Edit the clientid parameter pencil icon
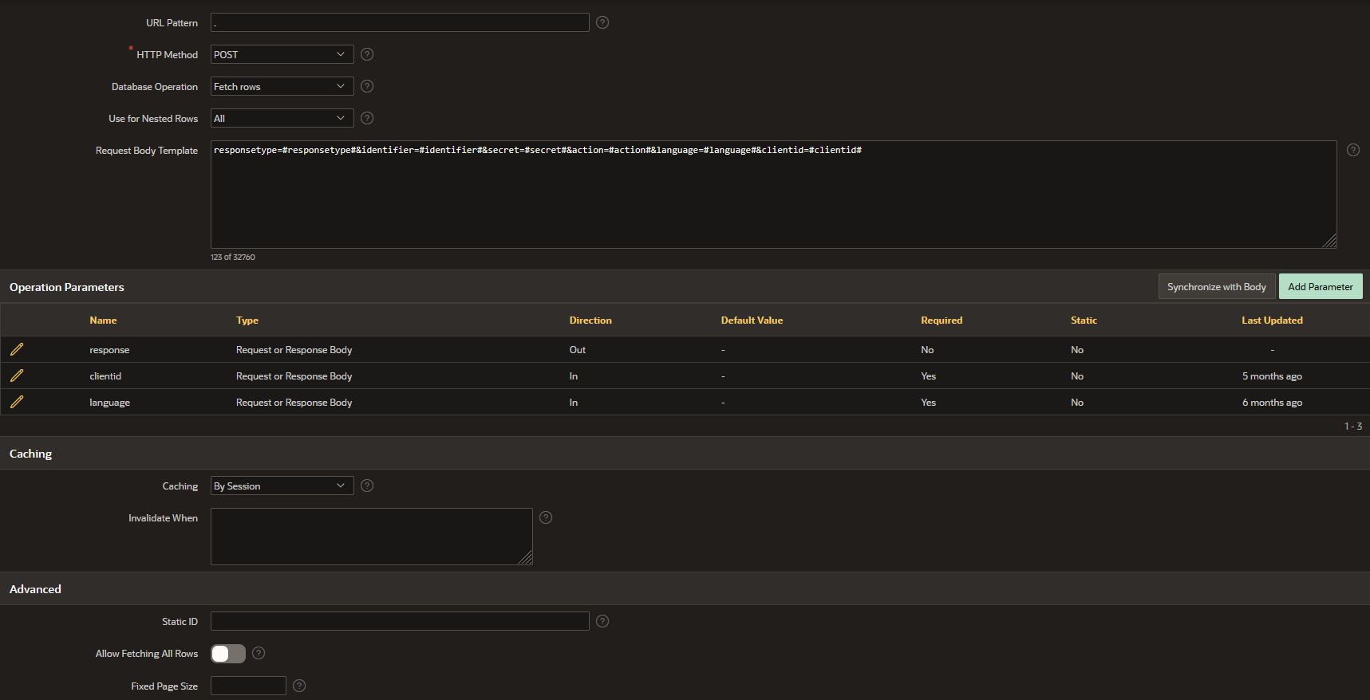Image resolution: width=1370 pixels, height=700 pixels. [17, 376]
